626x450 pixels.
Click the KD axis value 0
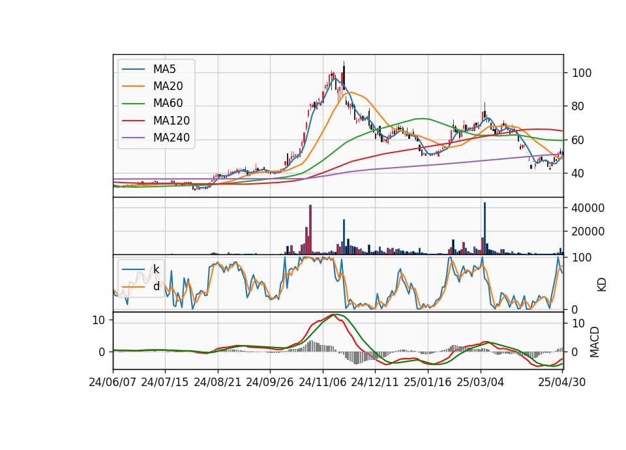coord(575,309)
